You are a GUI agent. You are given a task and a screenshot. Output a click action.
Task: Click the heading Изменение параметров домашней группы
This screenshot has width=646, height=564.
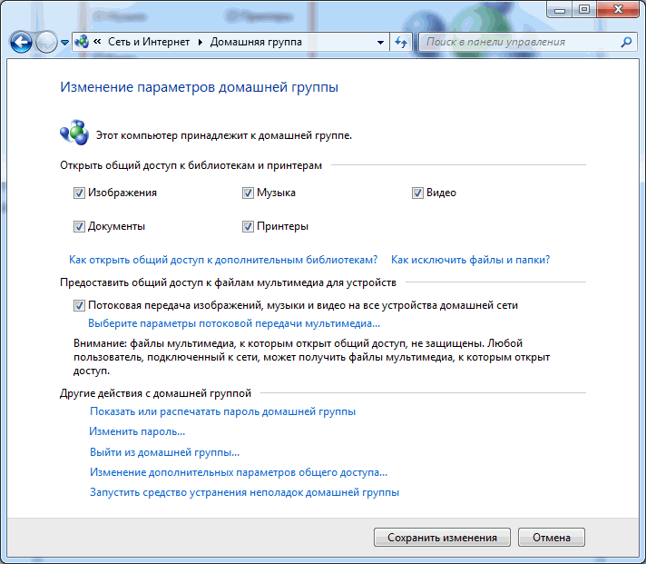(x=199, y=87)
